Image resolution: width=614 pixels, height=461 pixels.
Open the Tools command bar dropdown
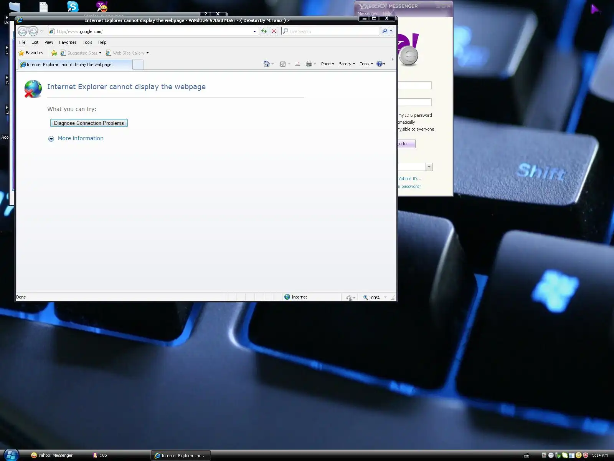(366, 64)
